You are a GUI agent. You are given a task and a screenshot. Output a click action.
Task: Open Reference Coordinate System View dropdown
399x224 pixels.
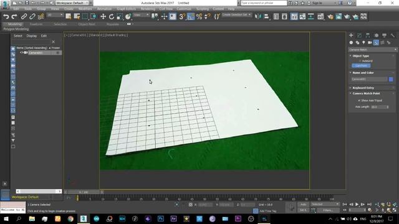point(142,15)
